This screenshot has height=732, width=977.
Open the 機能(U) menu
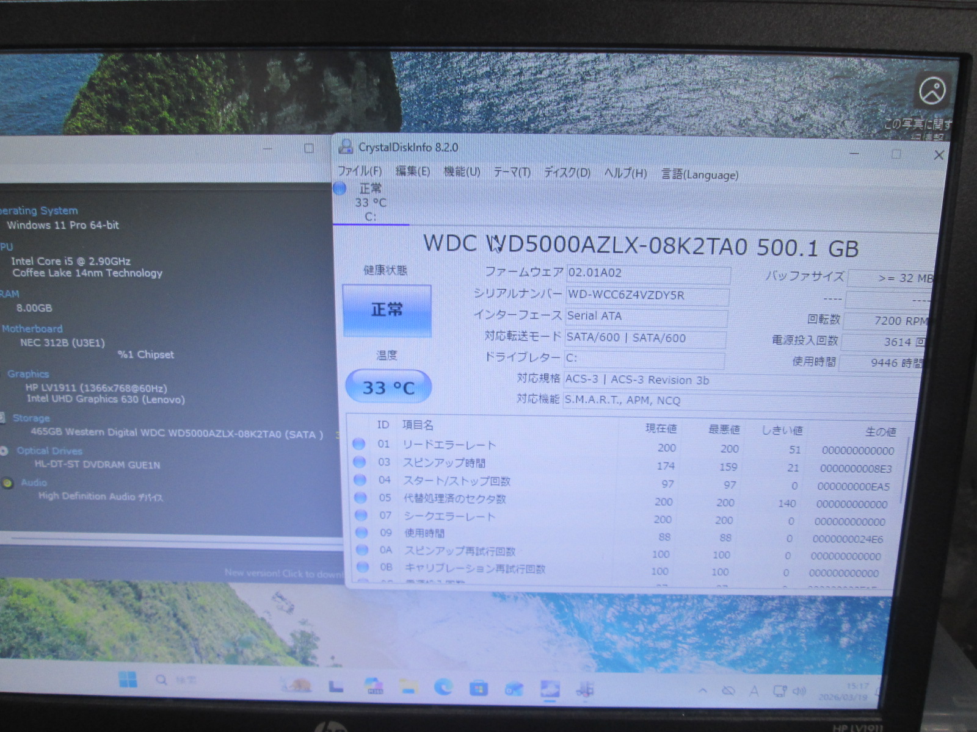point(461,172)
